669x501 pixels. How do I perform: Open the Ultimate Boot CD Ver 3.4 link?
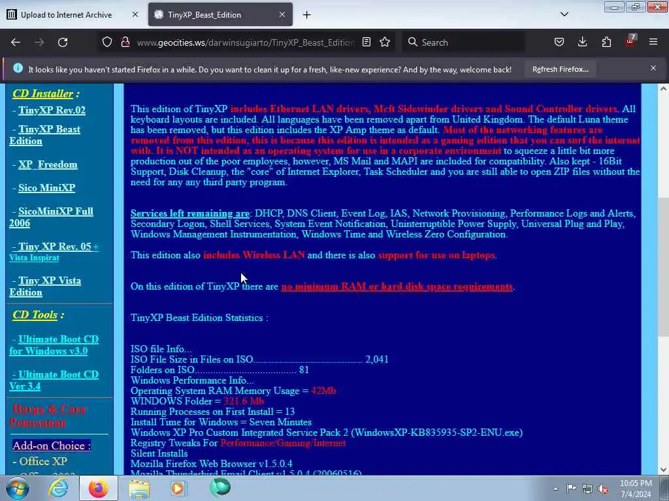(54, 380)
